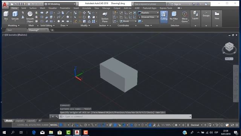Expand the Modify panel
Screen dimensions: 241x136
[85, 25]
